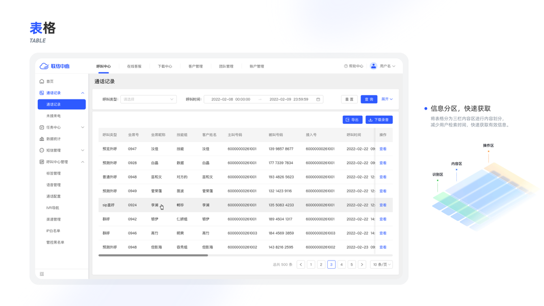Collapse the 通话记录 sidebar group chevron

(83, 93)
